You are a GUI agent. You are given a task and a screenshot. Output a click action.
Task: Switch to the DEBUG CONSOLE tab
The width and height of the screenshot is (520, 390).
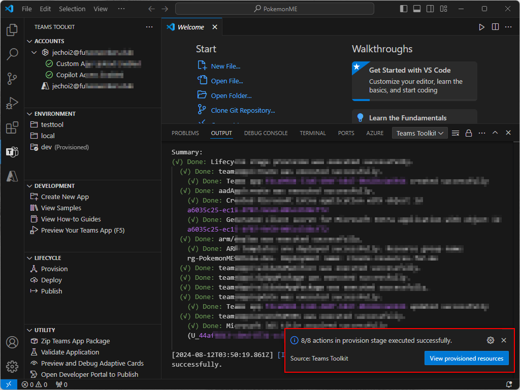(x=266, y=134)
